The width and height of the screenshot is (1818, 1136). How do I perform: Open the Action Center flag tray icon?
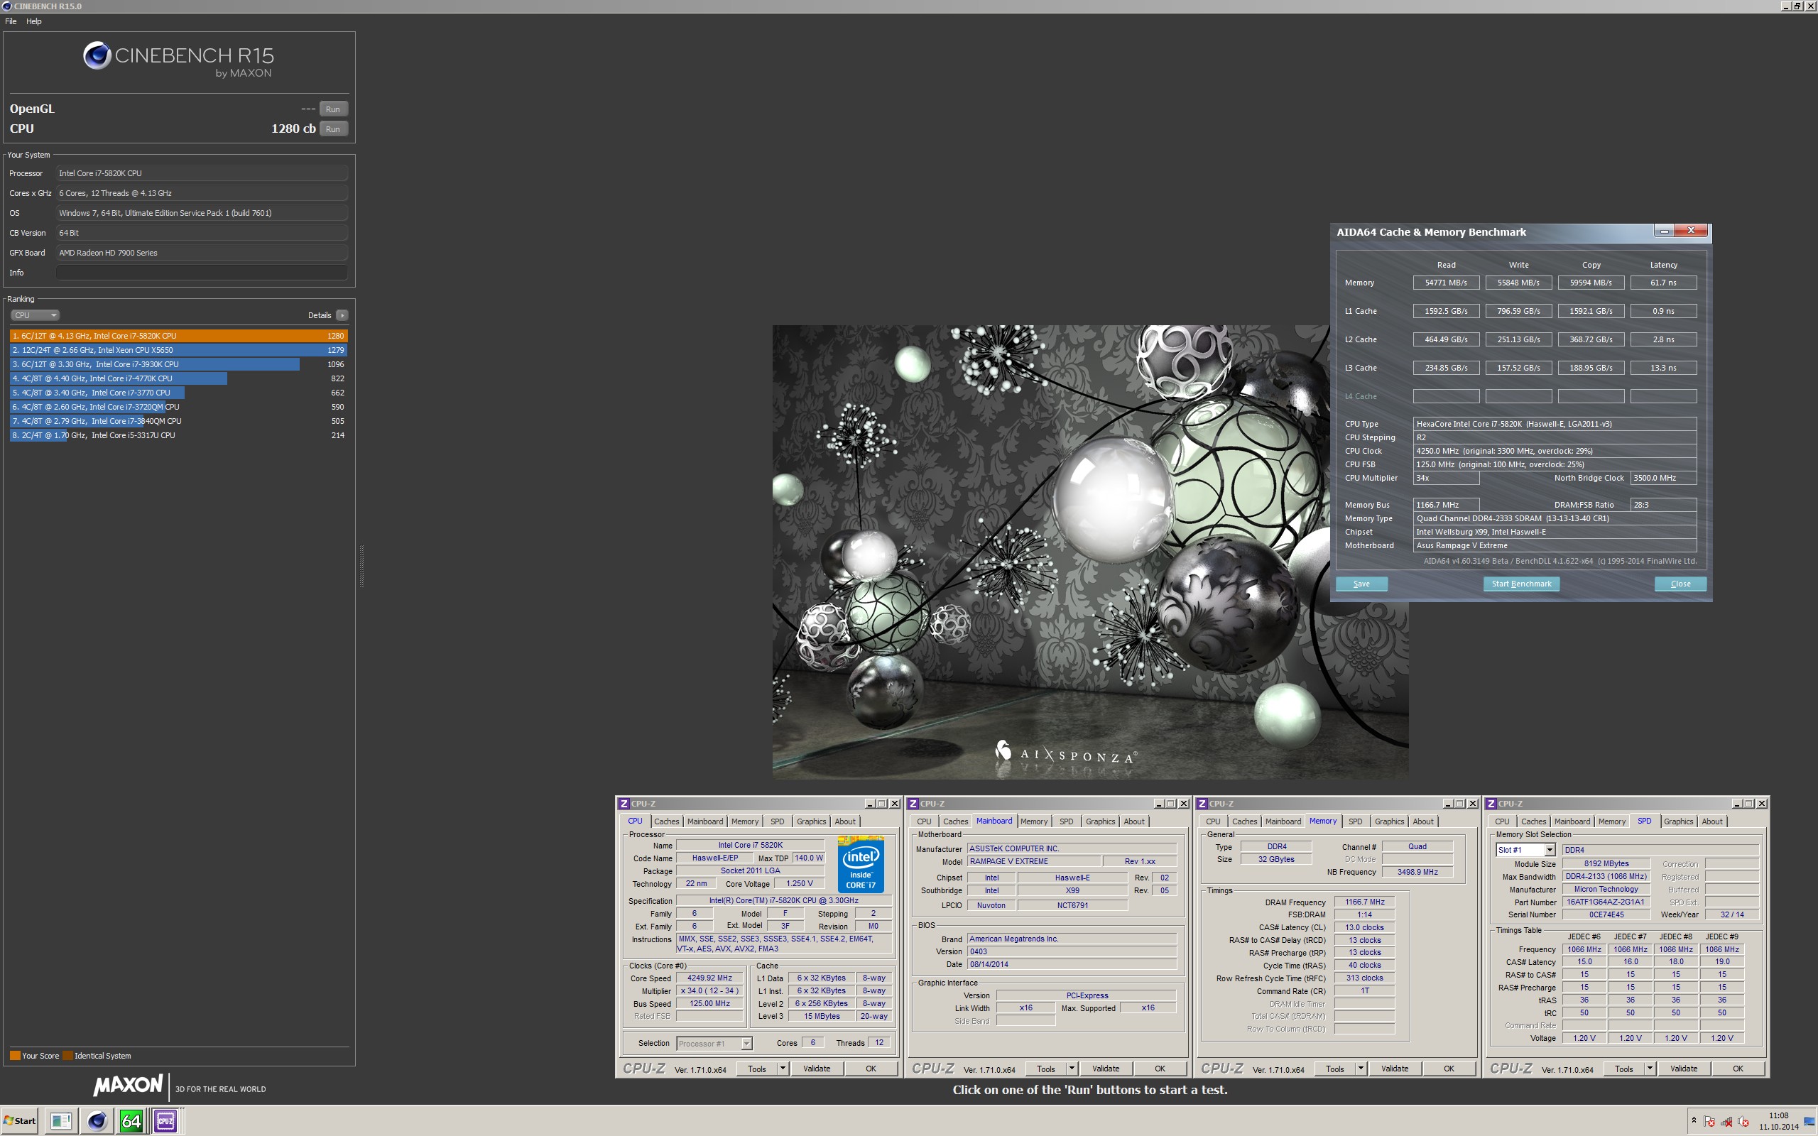tap(1709, 1122)
